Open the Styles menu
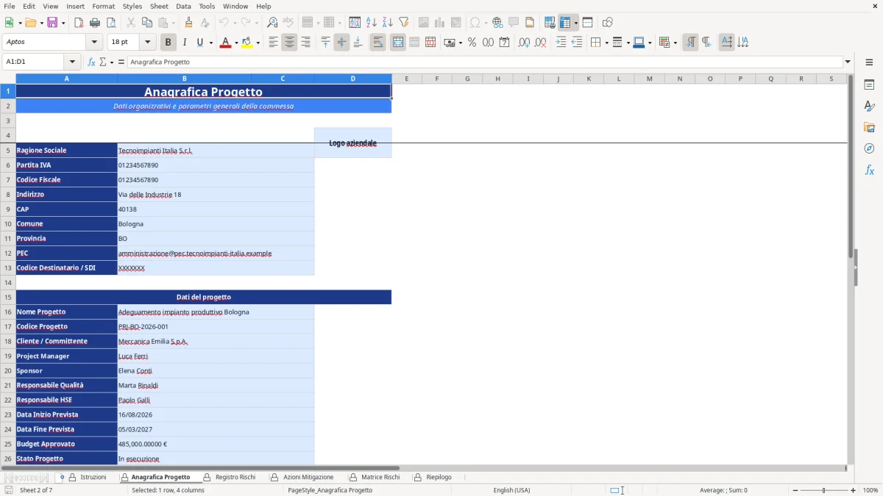883x496 pixels. coord(132,6)
